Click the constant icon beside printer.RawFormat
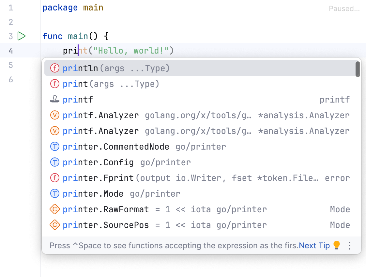 click(55, 209)
